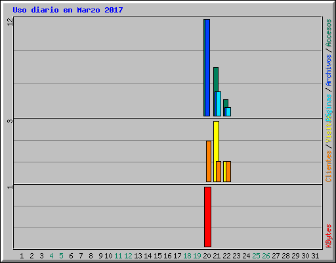This screenshot has width=336, height=263.
Task: Click day '8' on the x-axis
Action: click(x=91, y=256)
